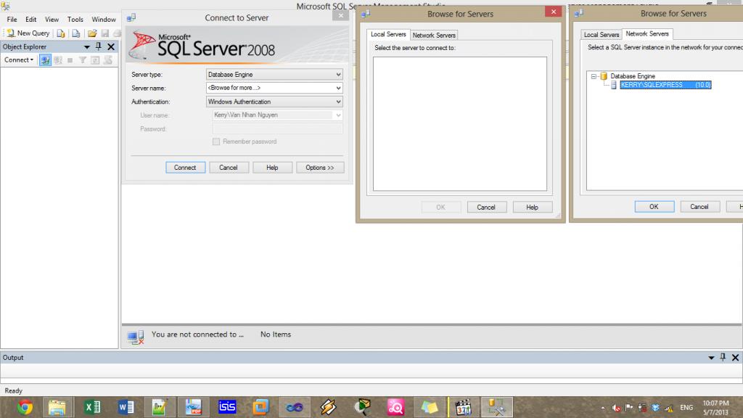Viewport: 743px width, 418px height.
Task: Click the grayed Disconnect icon in Object Explorer
Action: point(58,60)
